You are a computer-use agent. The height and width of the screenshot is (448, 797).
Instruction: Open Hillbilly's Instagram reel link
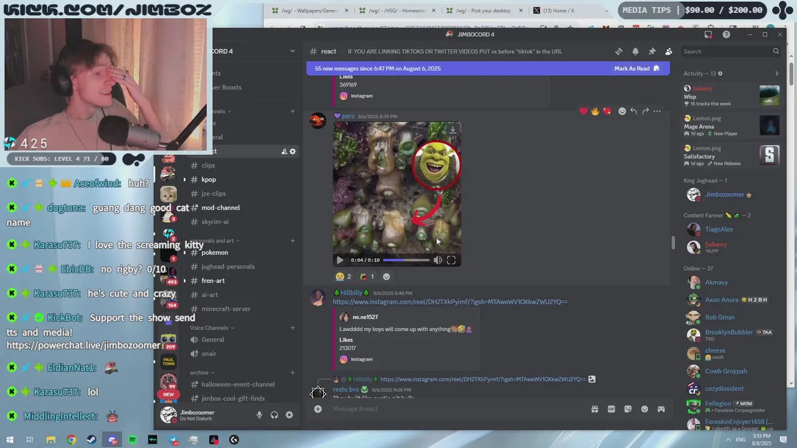450,302
